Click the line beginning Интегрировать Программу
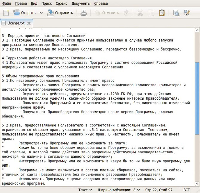 click(x=104, y=161)
